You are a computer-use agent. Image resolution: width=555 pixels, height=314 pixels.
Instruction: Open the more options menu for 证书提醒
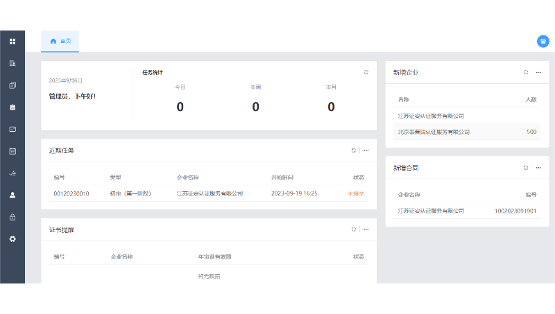click(x=366, y=229)
